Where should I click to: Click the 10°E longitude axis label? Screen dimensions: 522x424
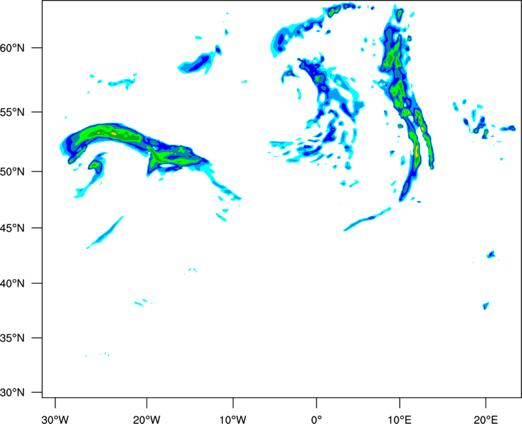coord(399,419)
